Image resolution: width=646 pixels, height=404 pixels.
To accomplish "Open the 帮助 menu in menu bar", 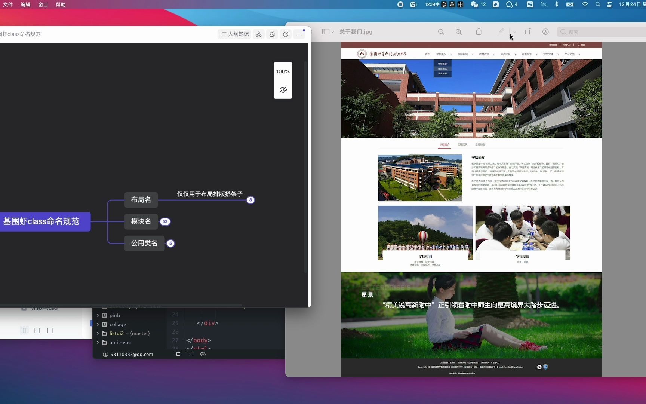I will pyautogui.click(x=61, y=4).
